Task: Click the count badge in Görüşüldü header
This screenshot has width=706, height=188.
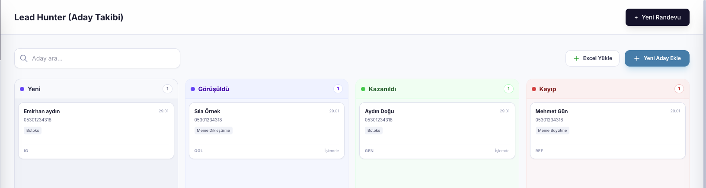Action: pyautogui.click(x=338, y=89)
